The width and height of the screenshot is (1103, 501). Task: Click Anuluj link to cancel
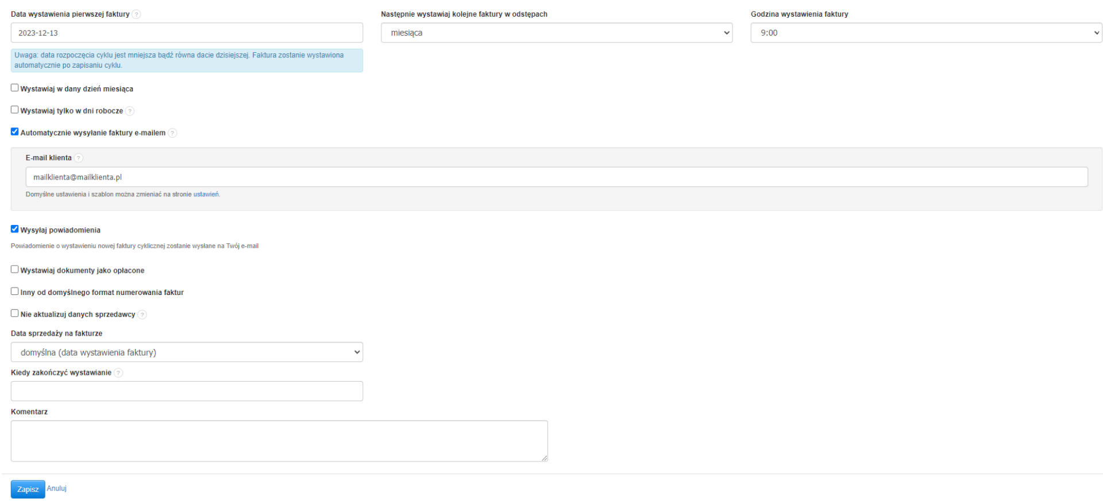coord(57,488)
